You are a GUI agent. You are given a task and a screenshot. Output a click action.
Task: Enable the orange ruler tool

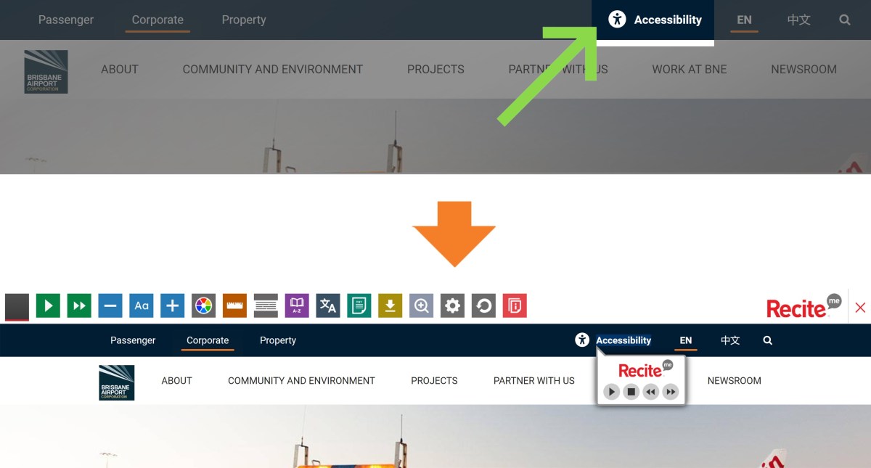[x=235, y=306]
